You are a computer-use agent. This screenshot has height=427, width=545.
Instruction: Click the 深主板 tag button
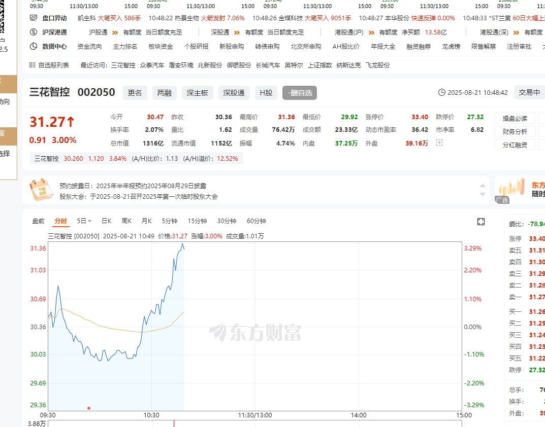point(198,93)
